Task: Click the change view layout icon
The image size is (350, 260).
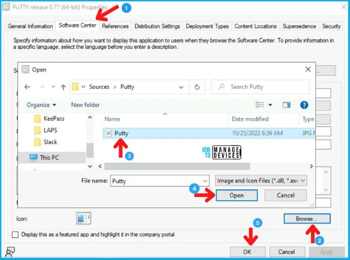Action: [260, 105]
